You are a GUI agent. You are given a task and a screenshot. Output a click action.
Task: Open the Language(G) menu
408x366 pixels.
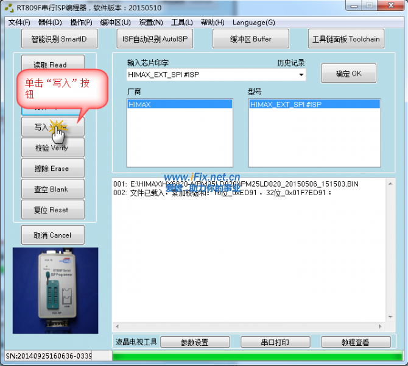click(x=253, y=23)
